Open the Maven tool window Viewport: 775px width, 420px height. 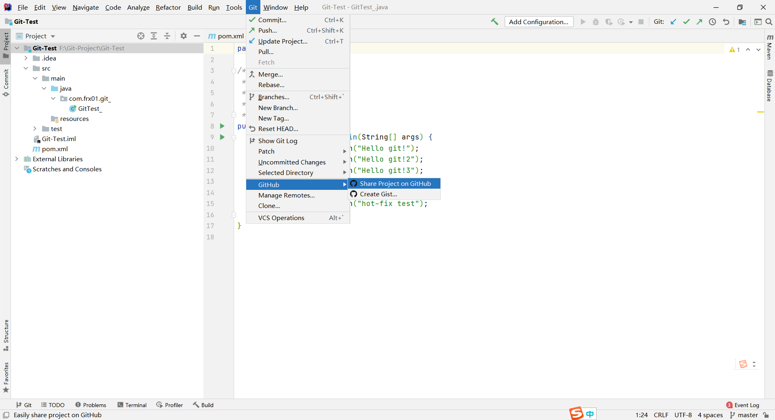770,47
